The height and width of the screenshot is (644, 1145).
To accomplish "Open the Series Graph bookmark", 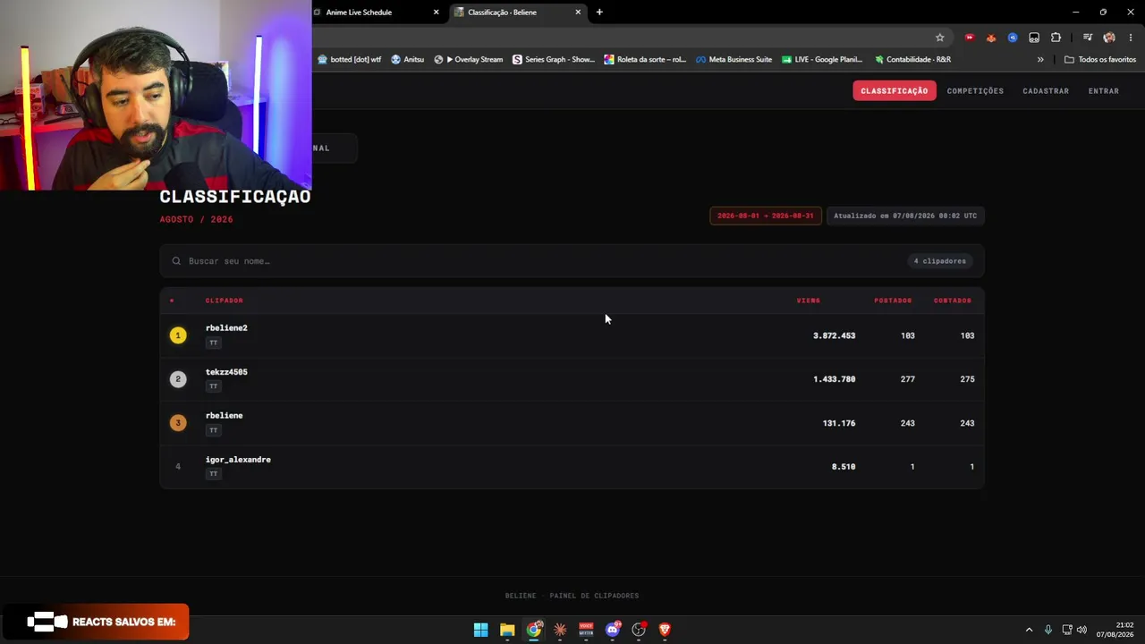I will point(554,60).
